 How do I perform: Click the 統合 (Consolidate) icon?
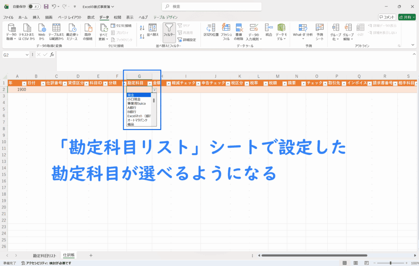[x=268, y=28]
